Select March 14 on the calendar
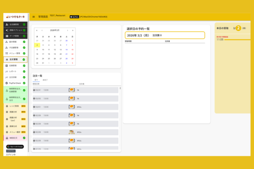This screenshot has height=169, width=254. point(67,49)
